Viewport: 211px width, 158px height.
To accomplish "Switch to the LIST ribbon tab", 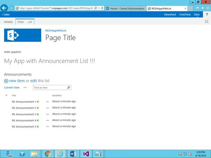I will click(x=30, y=22).
